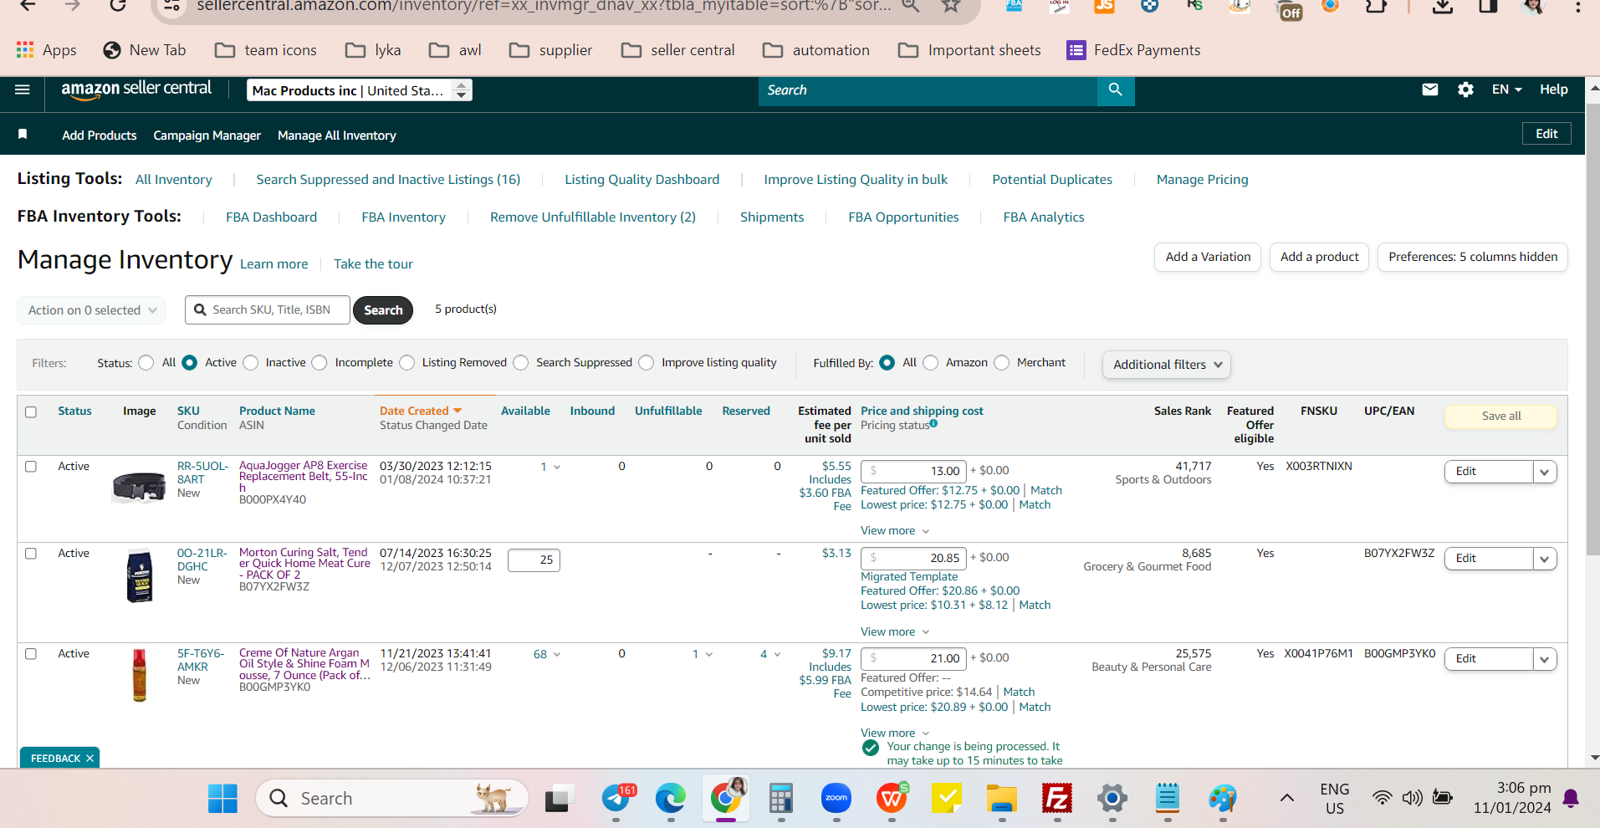
Task: Click the Morton Salt available quantity field
Action: point(534,560)
